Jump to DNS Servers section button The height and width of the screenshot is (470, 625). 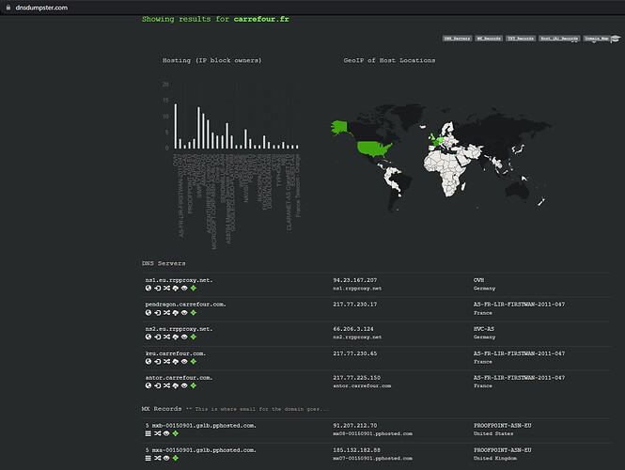457,39
